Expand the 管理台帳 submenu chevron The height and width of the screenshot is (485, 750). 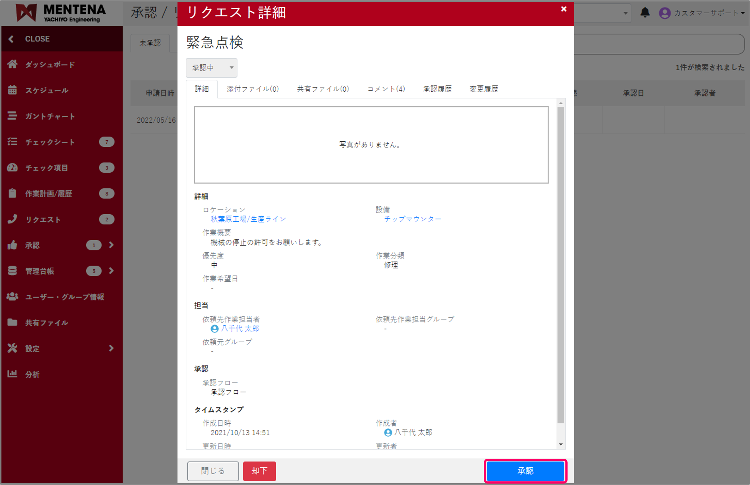tap(111, 271)
